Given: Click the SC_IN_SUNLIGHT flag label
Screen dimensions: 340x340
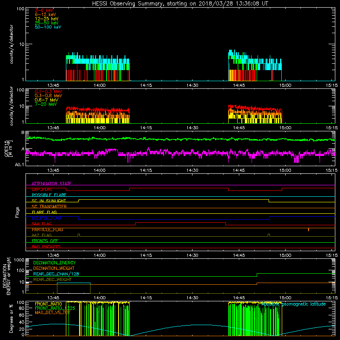Looking at the screenshot, I should point(49,201).
